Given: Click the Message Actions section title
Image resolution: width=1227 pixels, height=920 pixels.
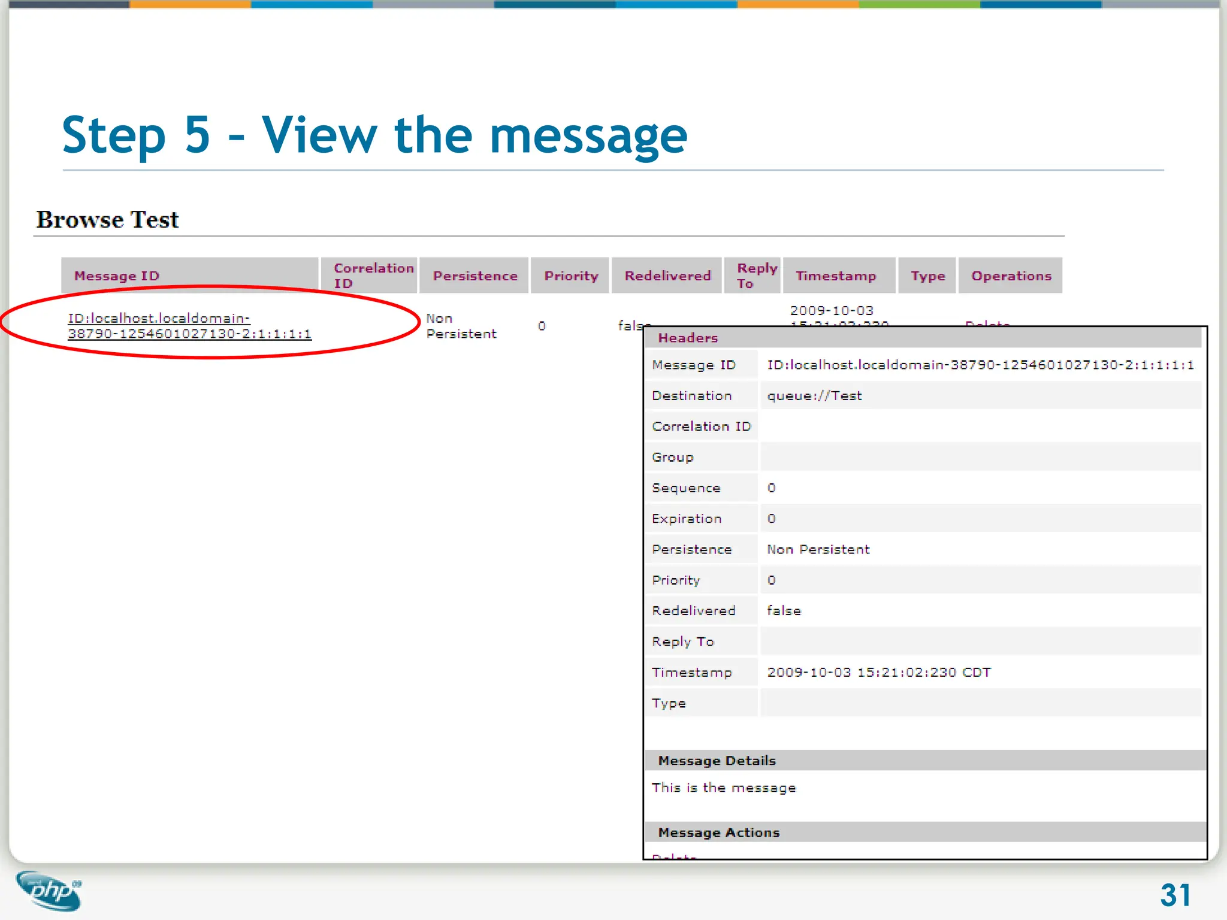Looking at the screenshot, I should coord(718,833).
